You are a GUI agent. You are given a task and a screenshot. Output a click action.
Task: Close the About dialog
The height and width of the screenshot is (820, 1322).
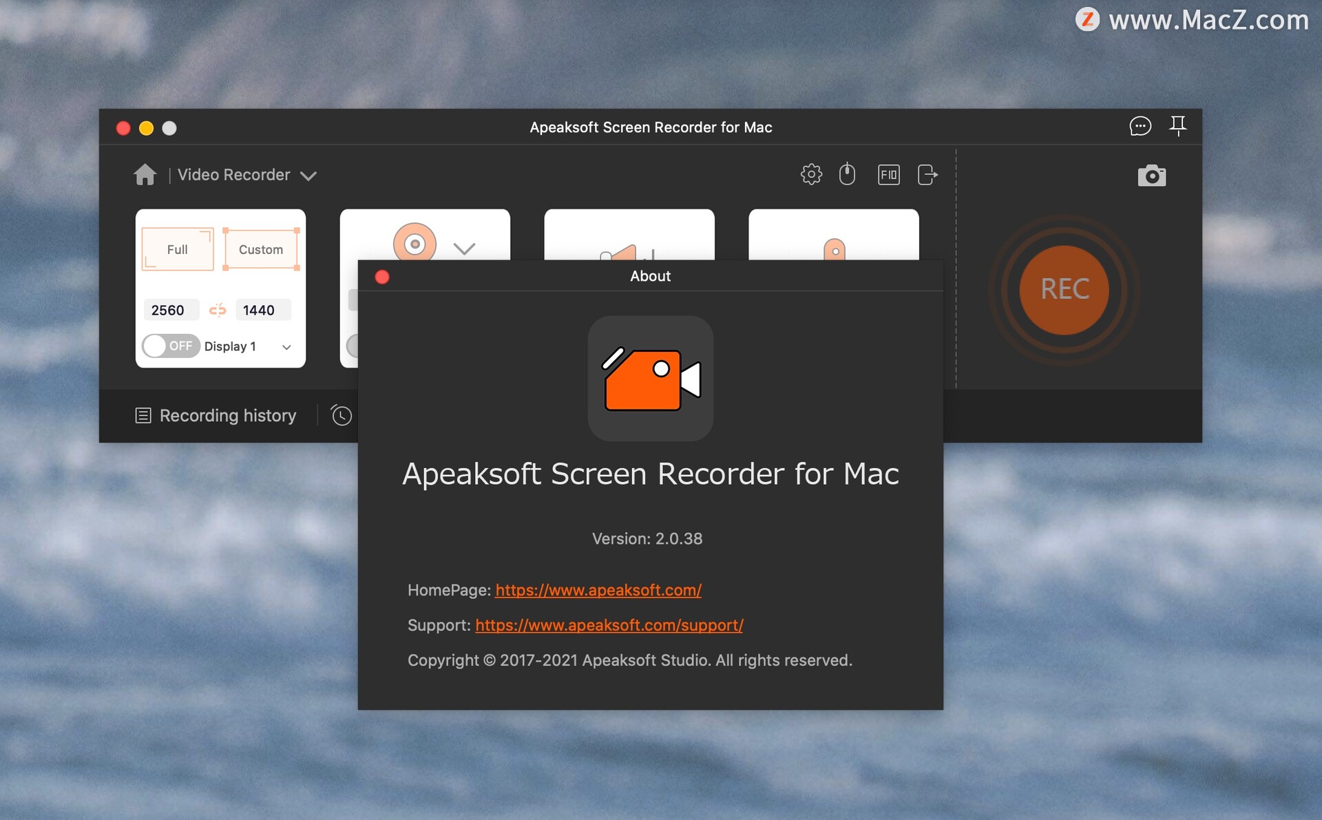coord(382,277)
